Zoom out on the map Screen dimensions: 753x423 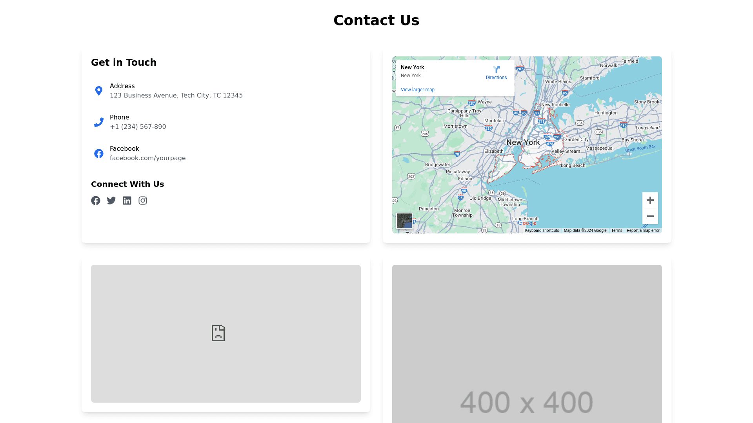tap(650, 216)
